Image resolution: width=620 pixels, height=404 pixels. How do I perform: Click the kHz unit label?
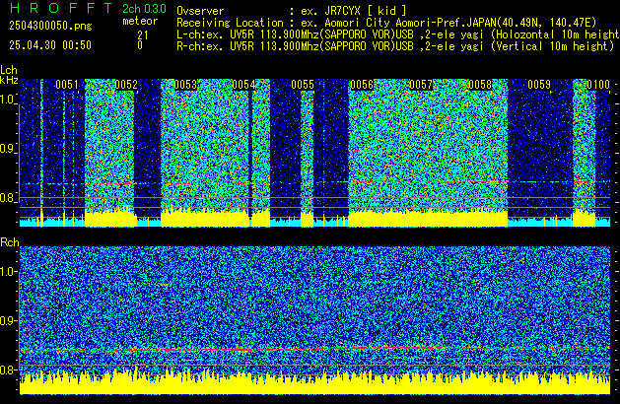coord(9,80)
